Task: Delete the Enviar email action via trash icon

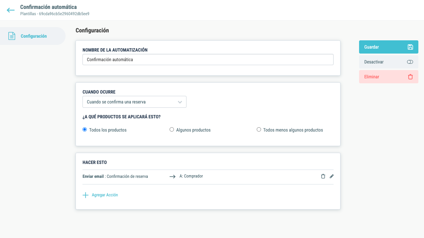Action: tap(323, 176)
